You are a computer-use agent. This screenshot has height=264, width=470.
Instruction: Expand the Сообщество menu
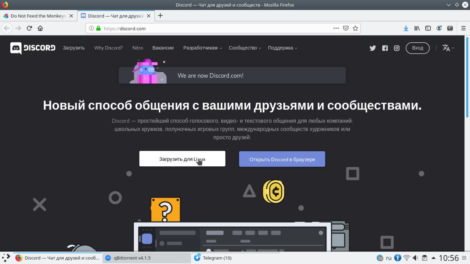tap(245, 48)
